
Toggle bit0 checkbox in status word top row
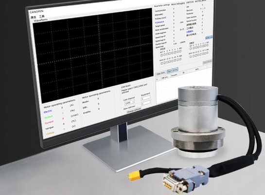(x=180, y=52)
